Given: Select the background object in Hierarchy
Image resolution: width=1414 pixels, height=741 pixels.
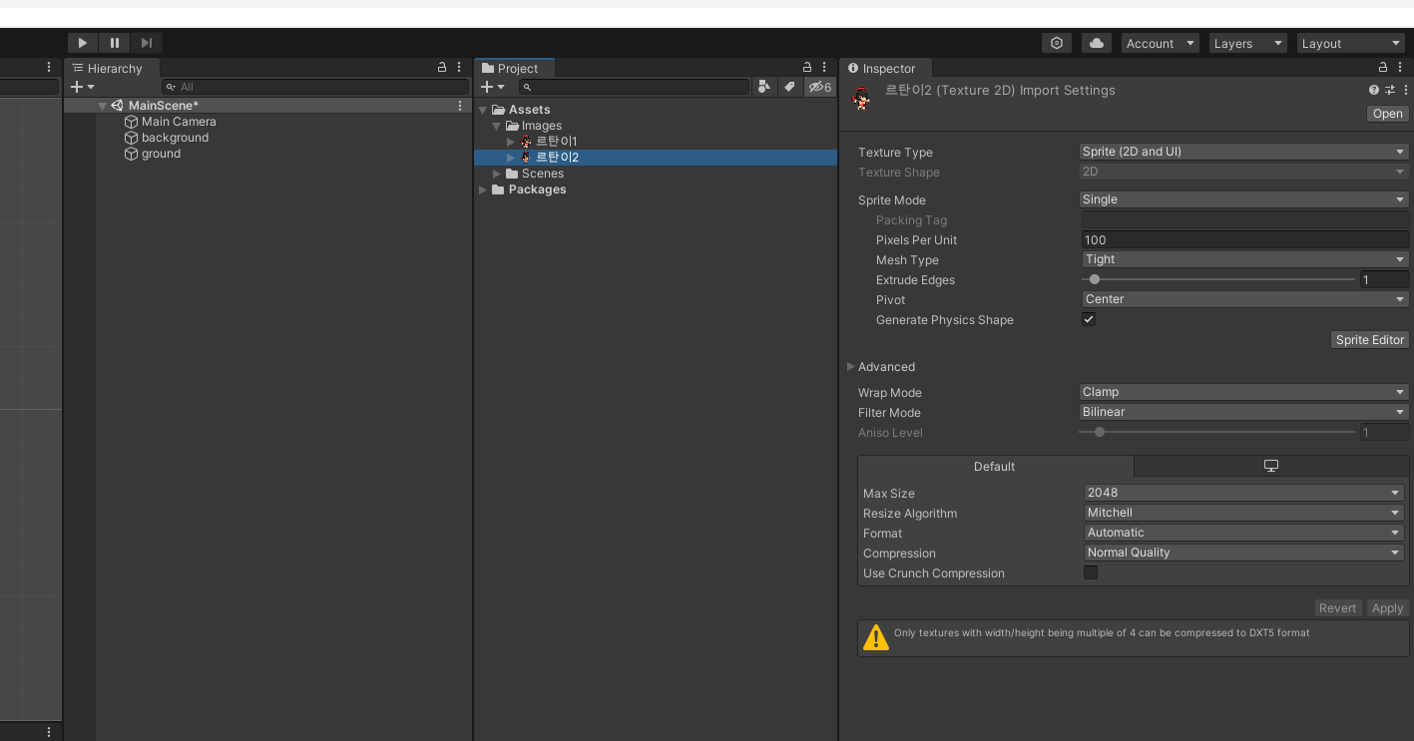Looking at the screenshot, I should tap(175, 138).
